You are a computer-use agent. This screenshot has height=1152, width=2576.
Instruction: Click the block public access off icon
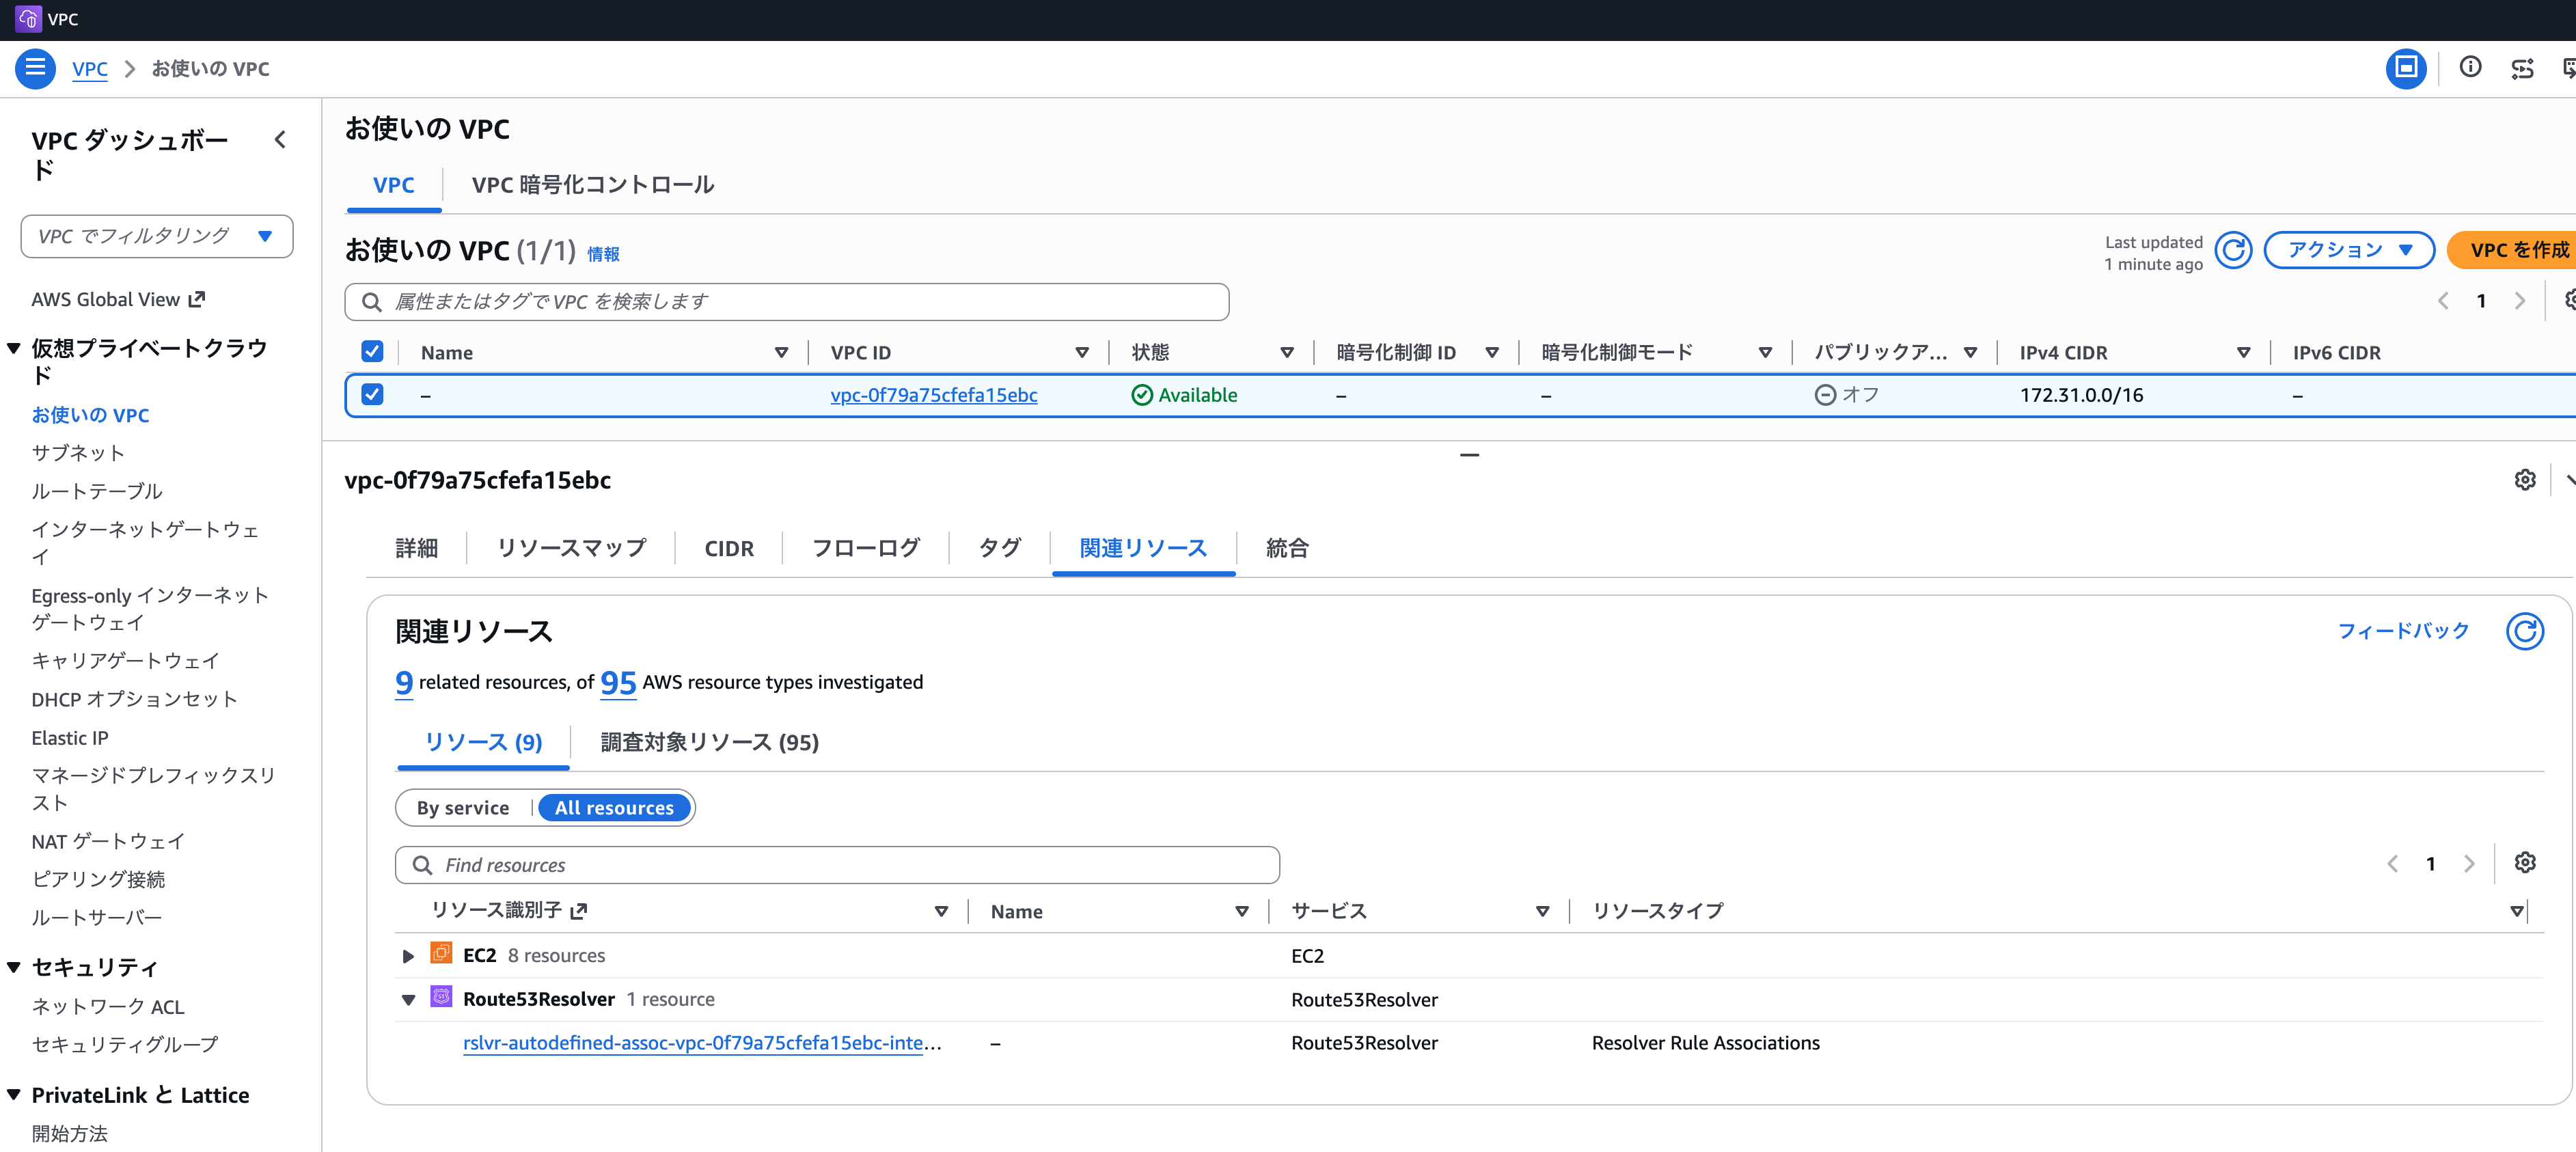tap(1825, 395)
